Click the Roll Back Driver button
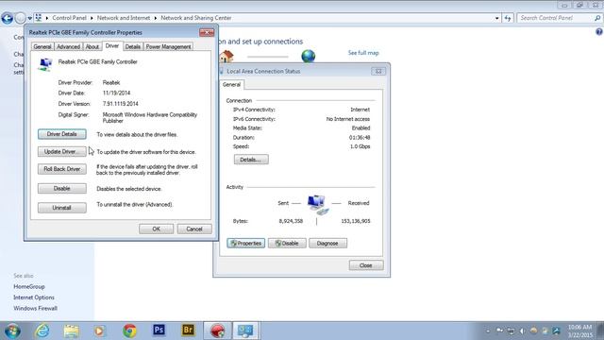Viewport: 604px width, 340px height. point(62,169)
